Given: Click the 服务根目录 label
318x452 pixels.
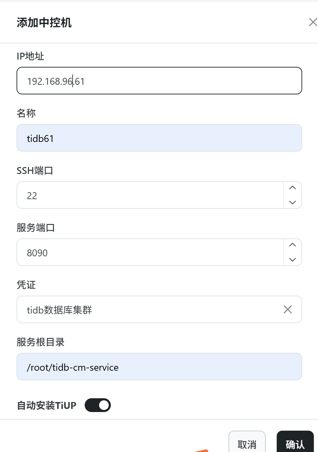Looking at the screenshot, I should click(41, 342).
